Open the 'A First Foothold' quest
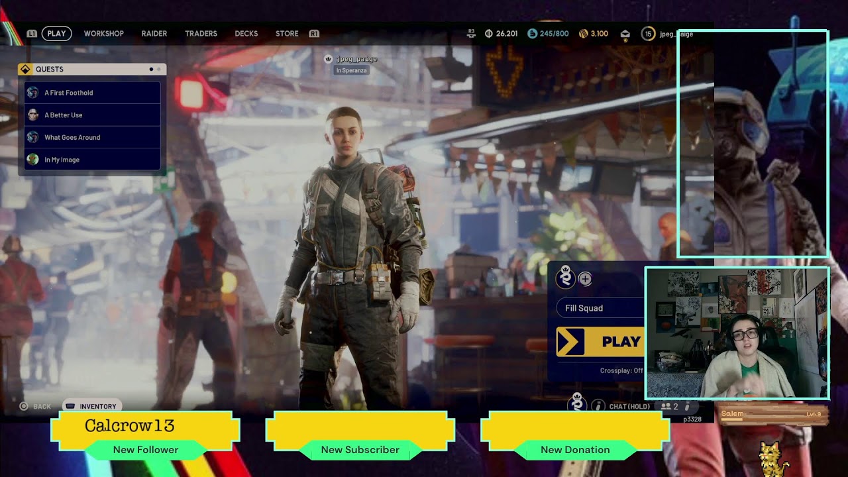Image resolution: width=848 pixels, height=477 pixels. [x=92, y=93]
